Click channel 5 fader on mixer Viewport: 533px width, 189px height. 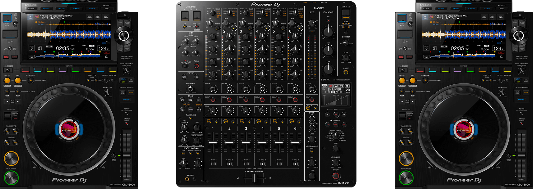click(x=279, y=142)
